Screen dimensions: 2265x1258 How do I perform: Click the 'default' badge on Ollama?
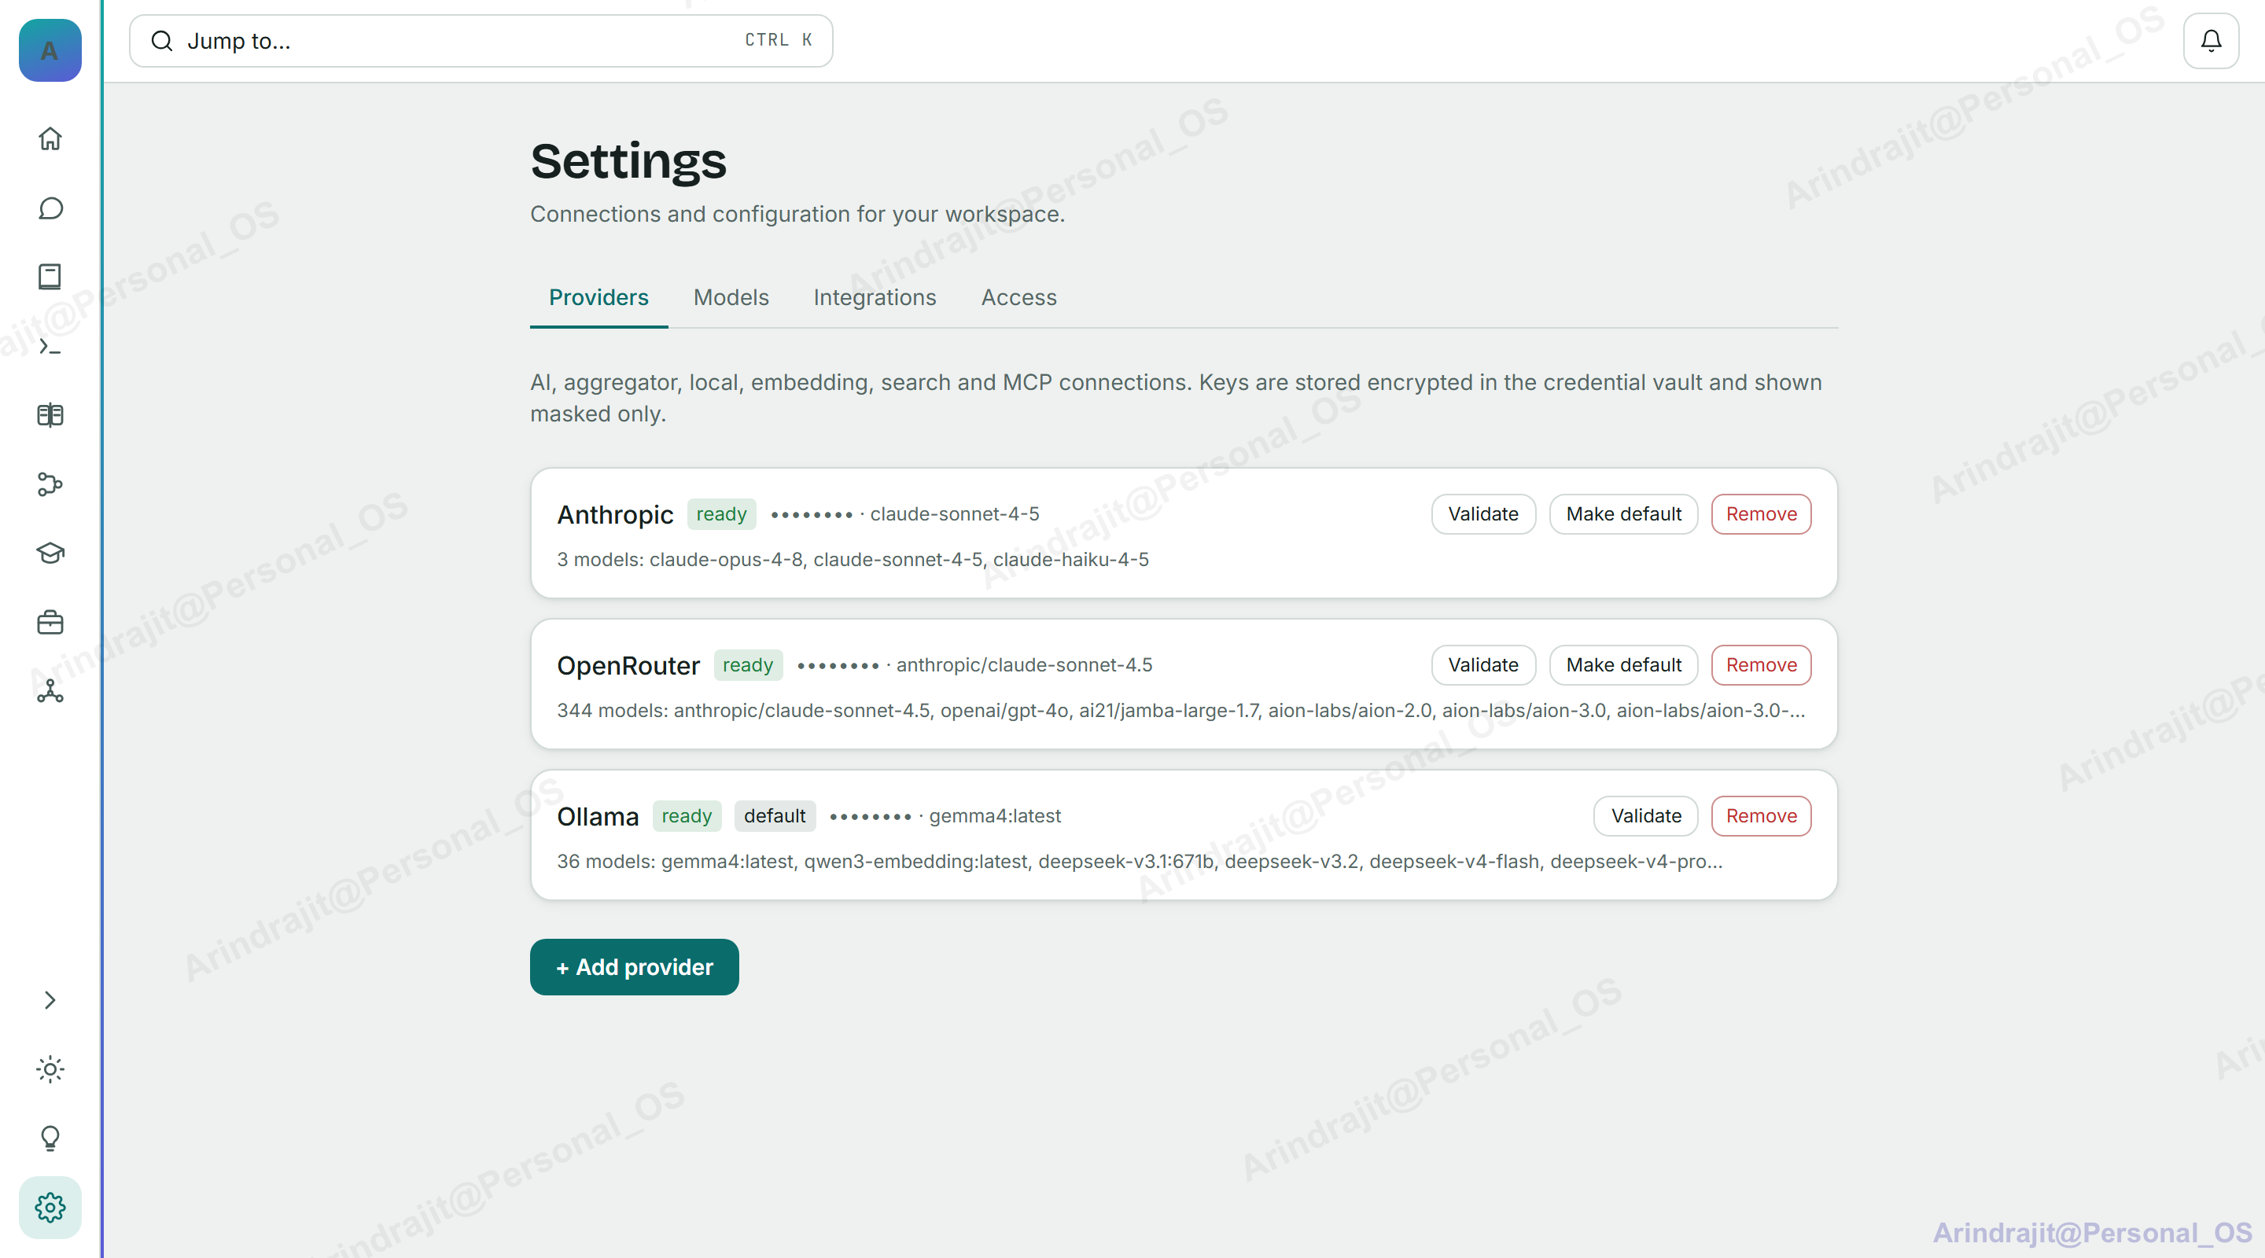pyautogui.click(x=775, y=817)
